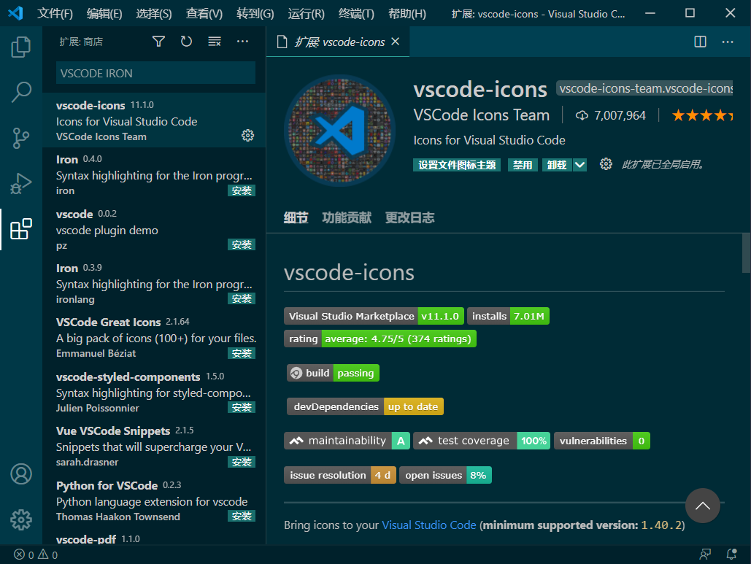Click the 卸载 uninstall button
The height and width of the screenshot is (564, 751).
(557, 165)
